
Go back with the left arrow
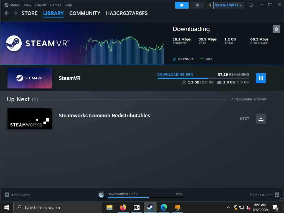pos(7,13)
